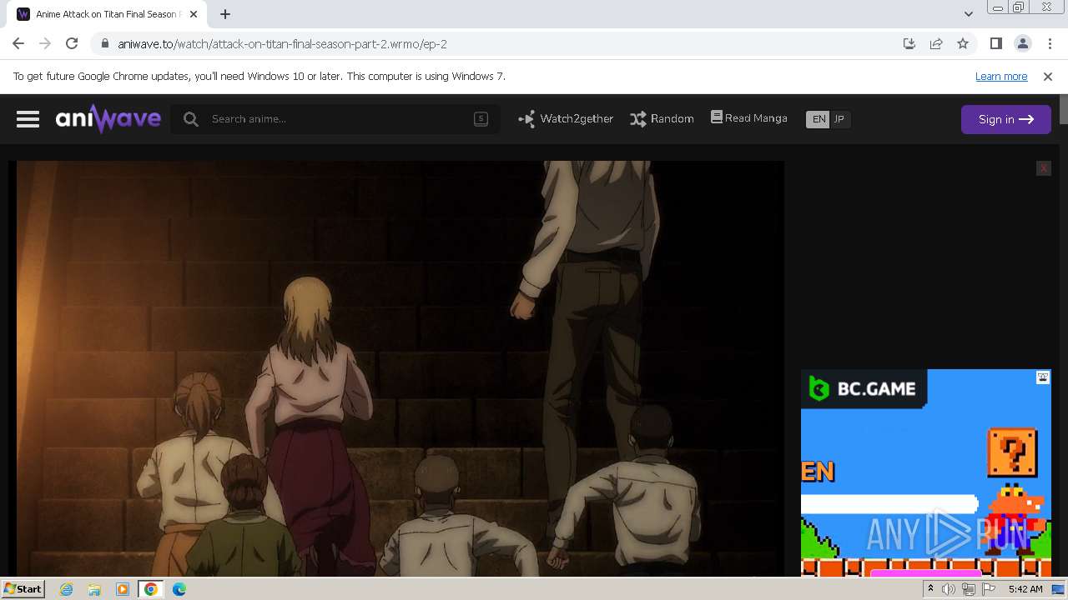Dismiss the Chrome update notification bar

coord(1048,77)
